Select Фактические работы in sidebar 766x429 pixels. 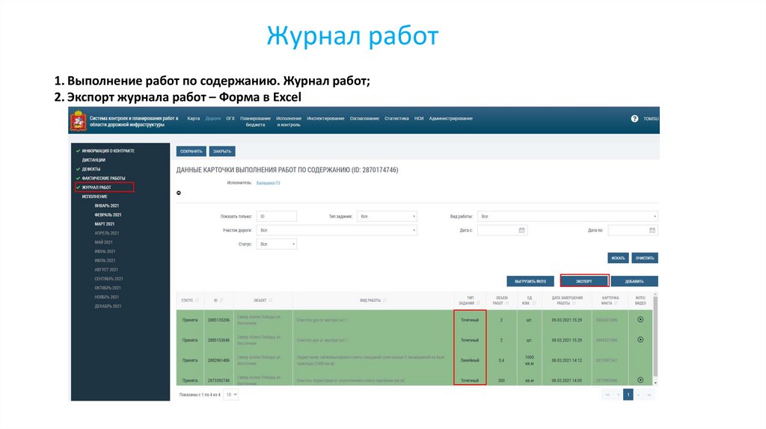coord(103,178)
